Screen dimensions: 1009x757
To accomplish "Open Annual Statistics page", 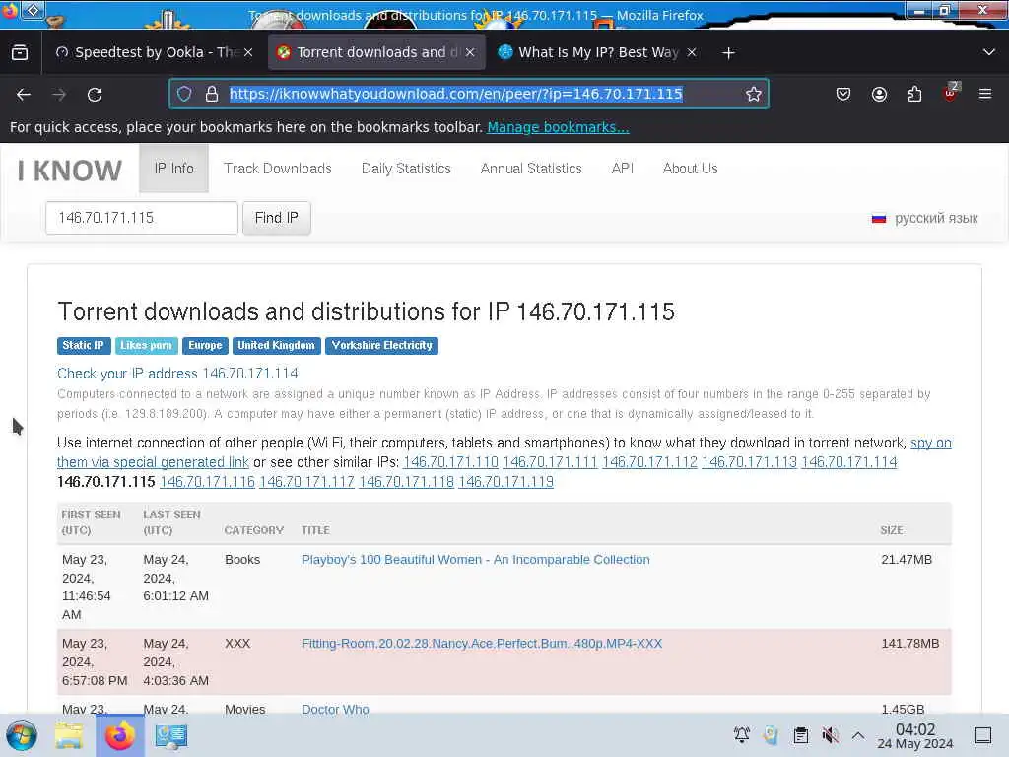I will [x=531, y=168].
